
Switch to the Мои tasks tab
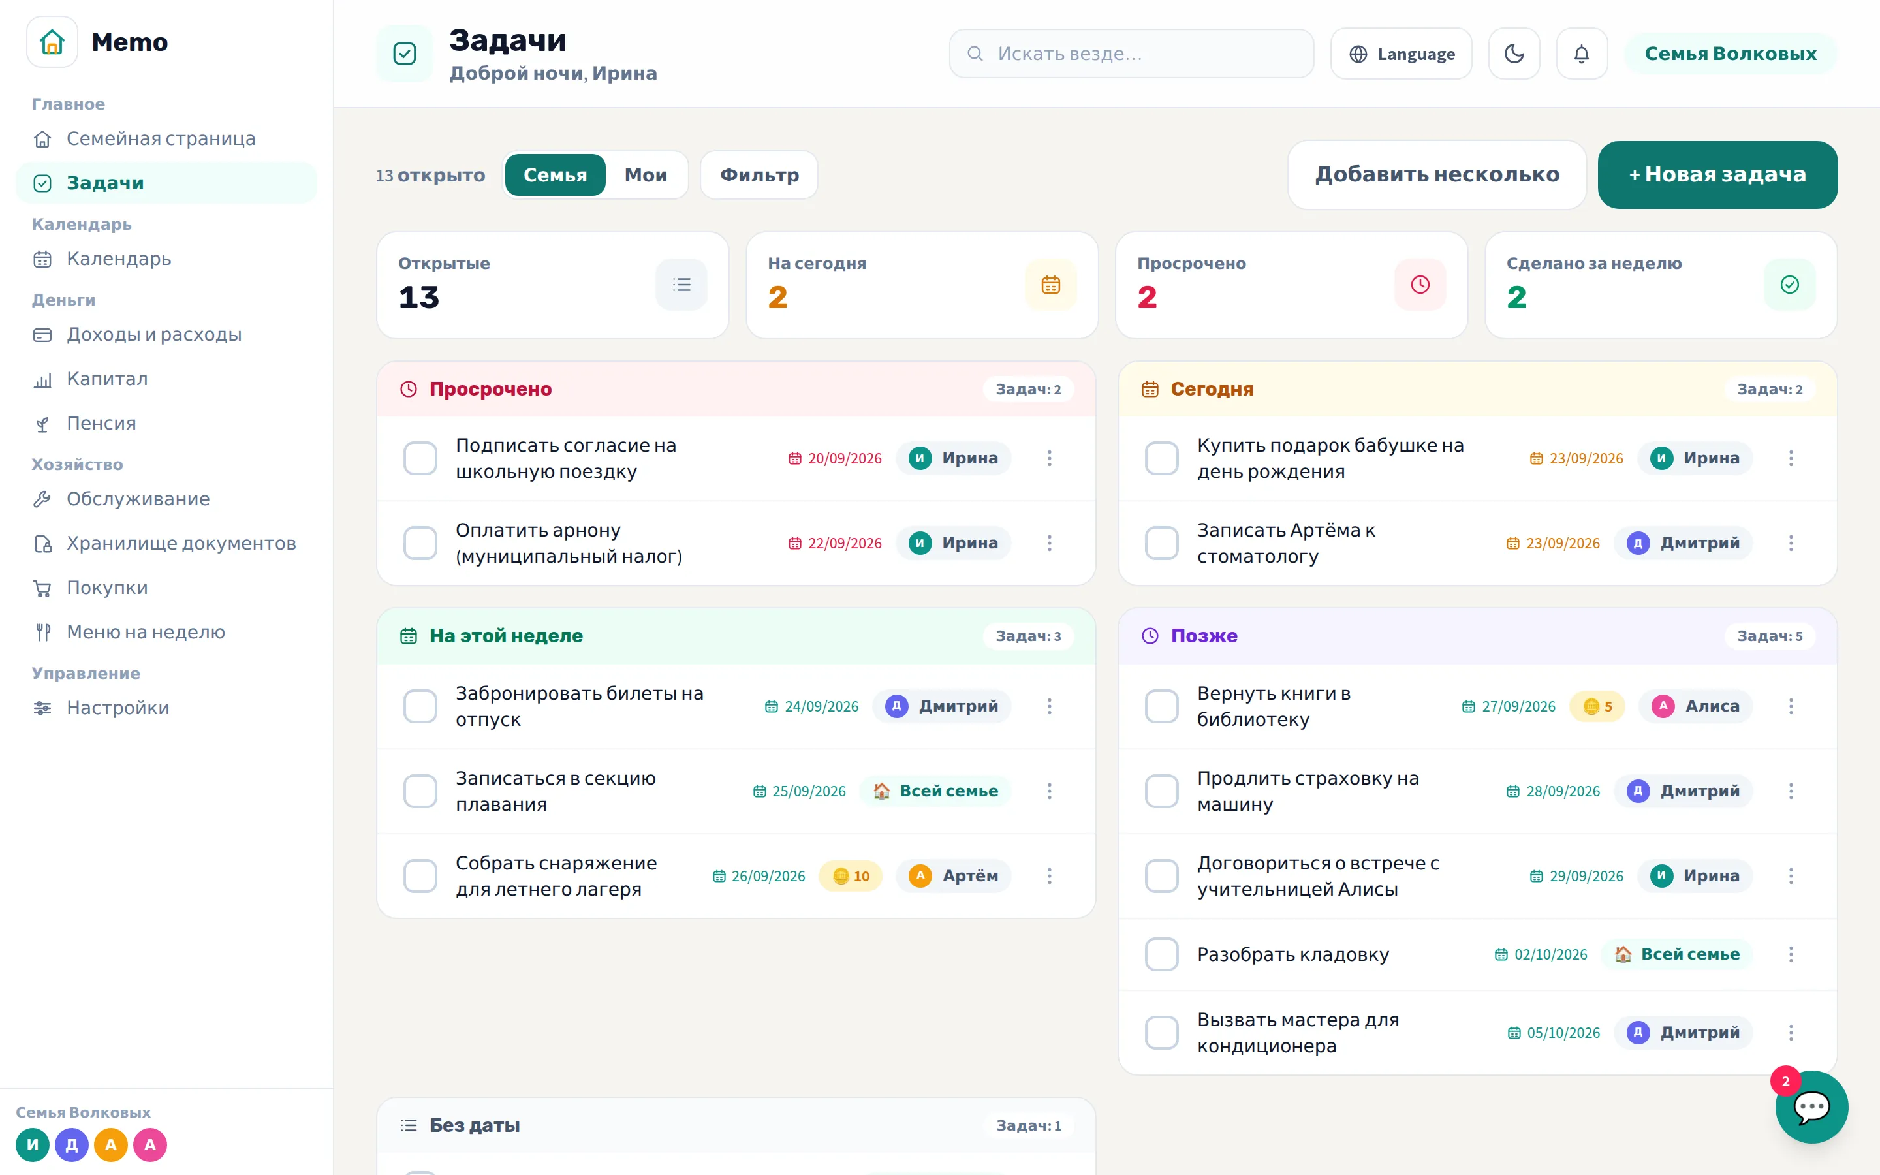click(646, 175)
